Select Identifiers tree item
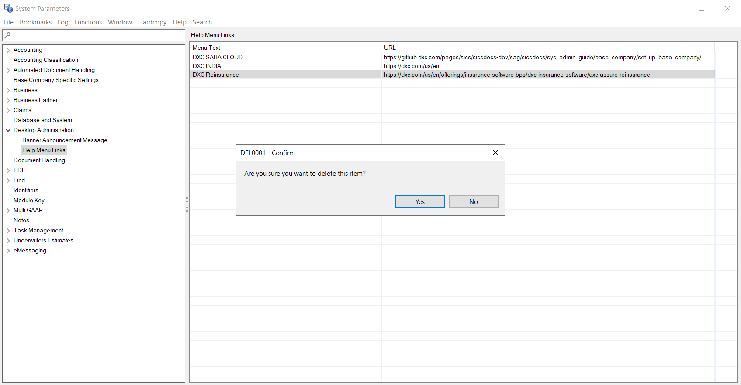 pyautogui.click(x=26, y=191)
